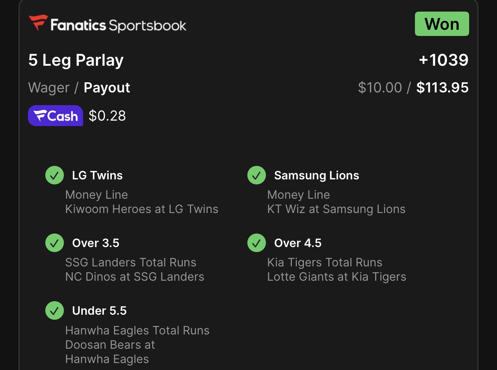
Task: Select the Hanwha Eagles Total Runs market
Action: [x=137, y=331]
